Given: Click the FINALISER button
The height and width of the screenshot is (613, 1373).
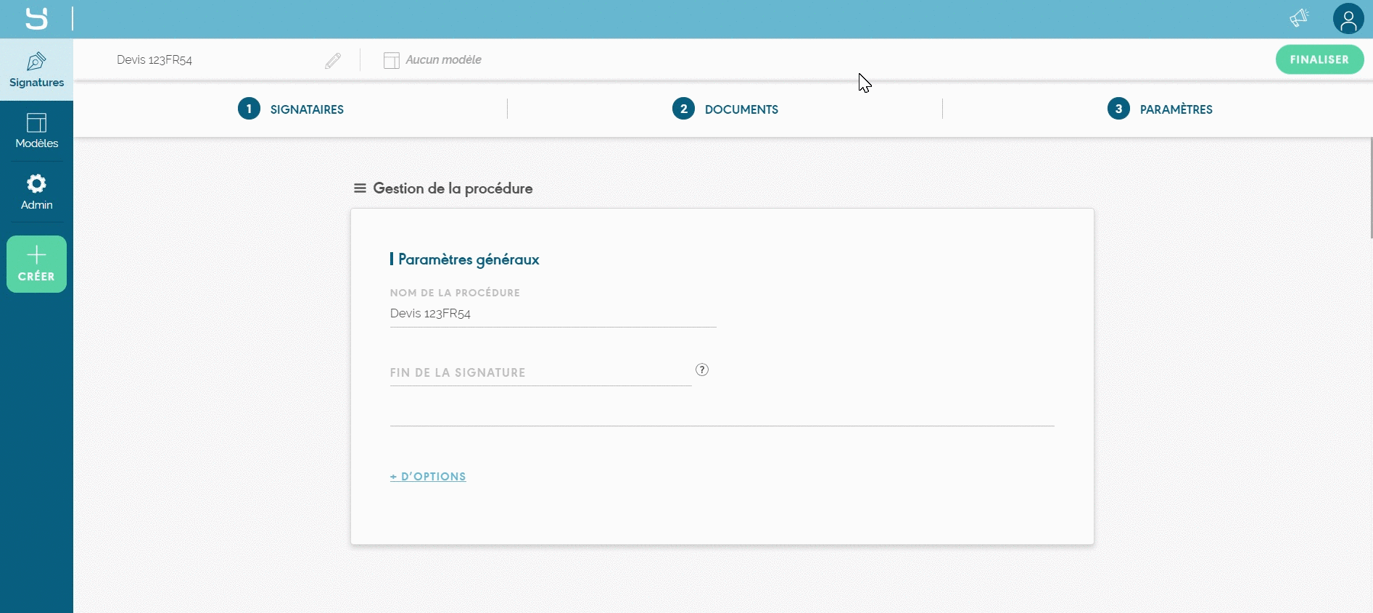Looking at the screenshot, I should [1319, 59].
